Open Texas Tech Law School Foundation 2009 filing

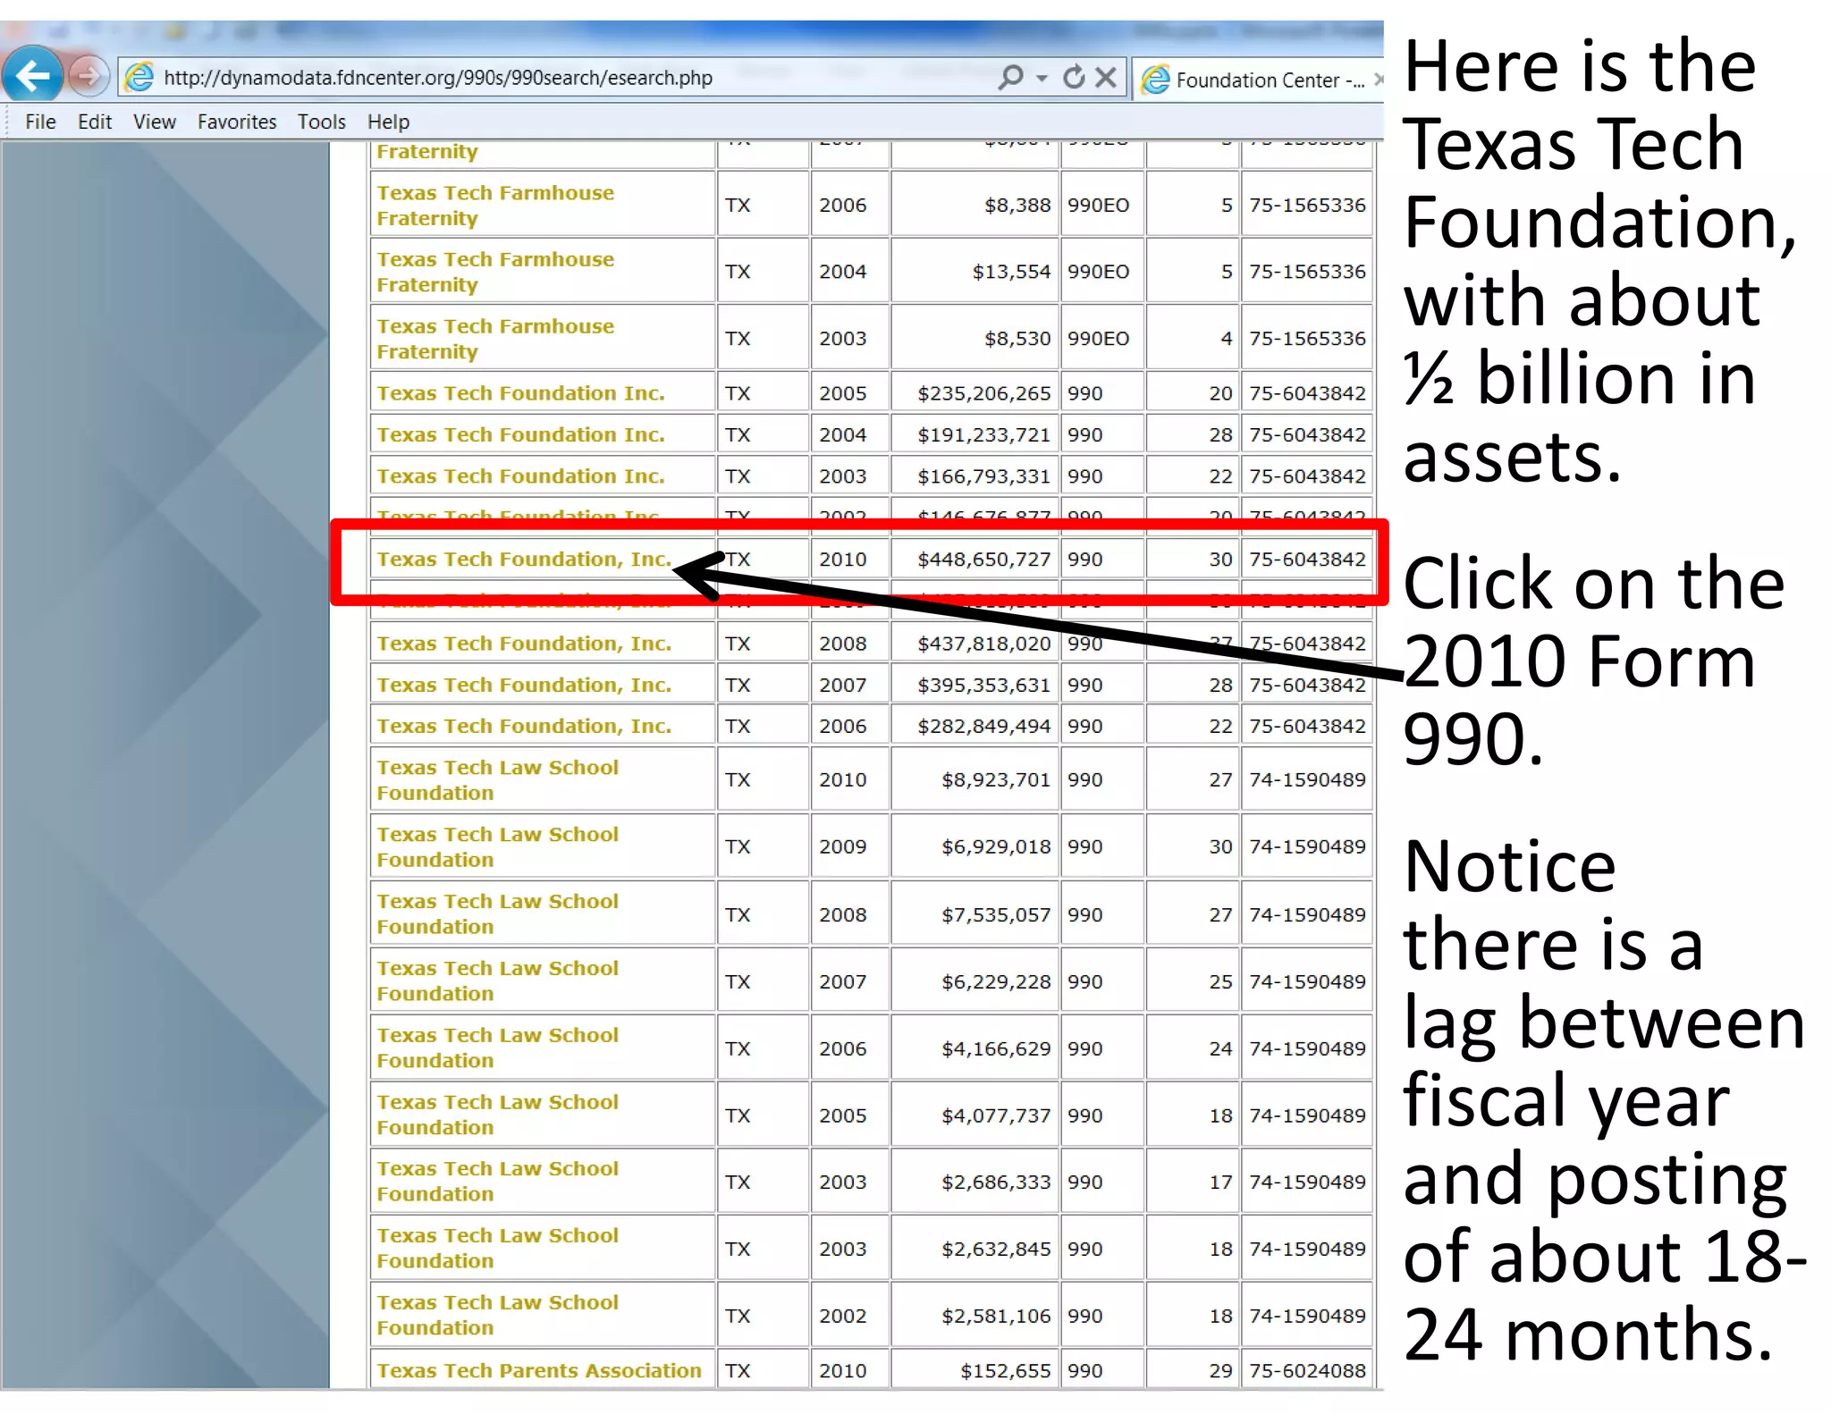(497, 847)
